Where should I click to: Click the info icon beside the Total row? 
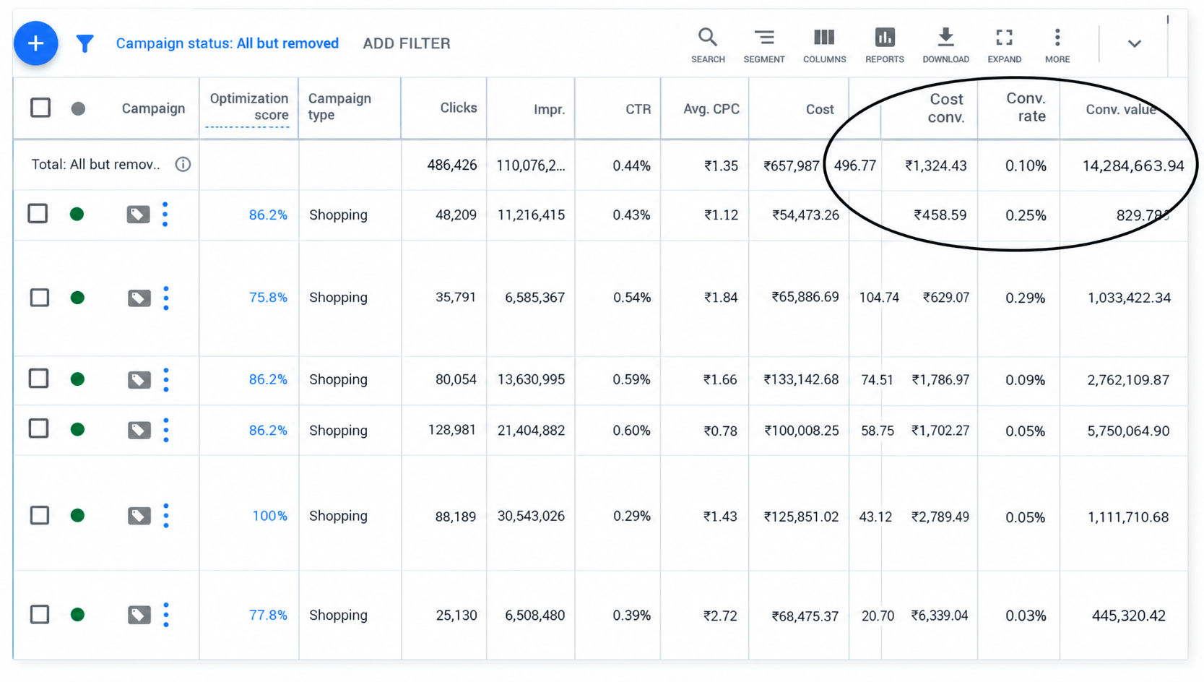tap(183, 165)
